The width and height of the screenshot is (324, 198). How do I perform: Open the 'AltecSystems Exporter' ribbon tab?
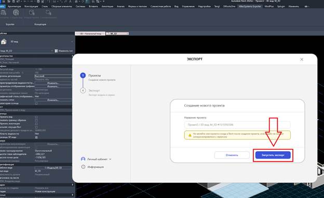(250, 6)
